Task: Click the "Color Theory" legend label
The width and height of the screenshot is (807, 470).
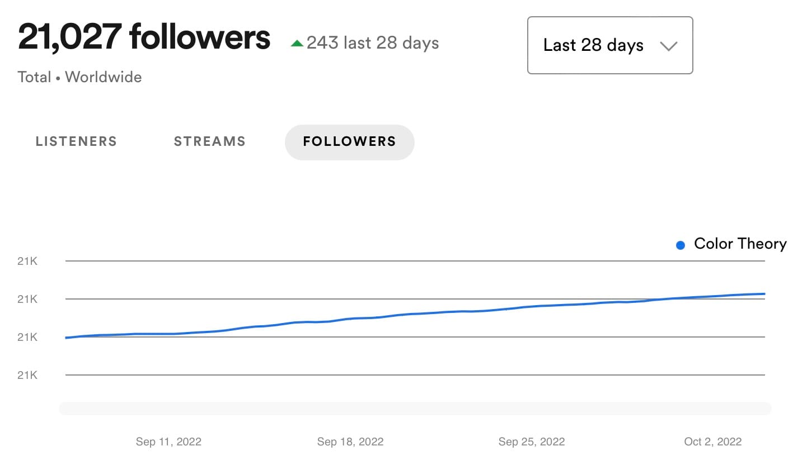Action: coord(740,244)
